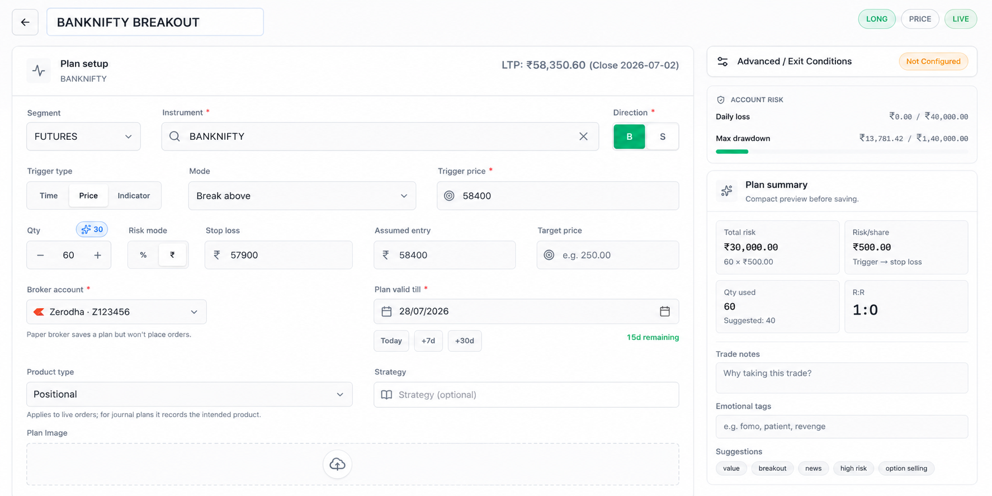Add the news suggestion tag

pos(813,469)
